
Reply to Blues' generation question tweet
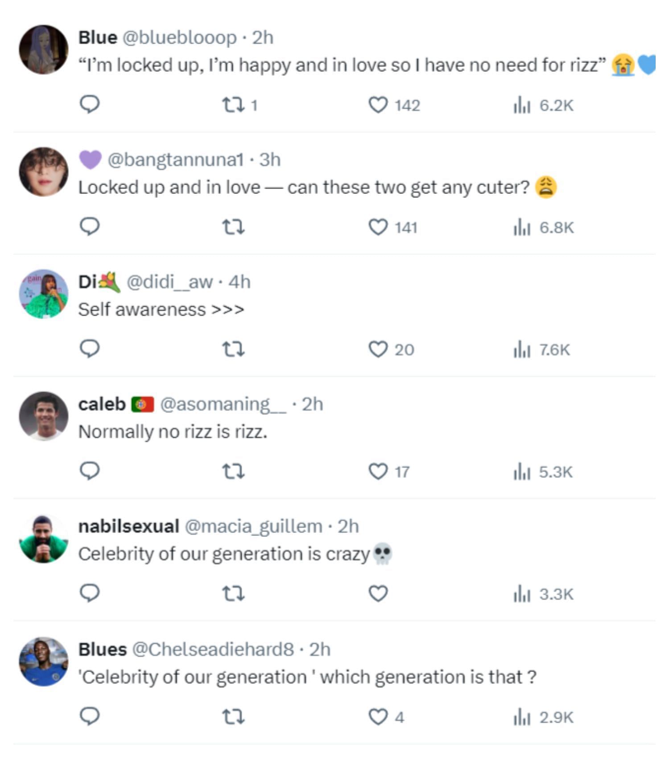point(89,717)
